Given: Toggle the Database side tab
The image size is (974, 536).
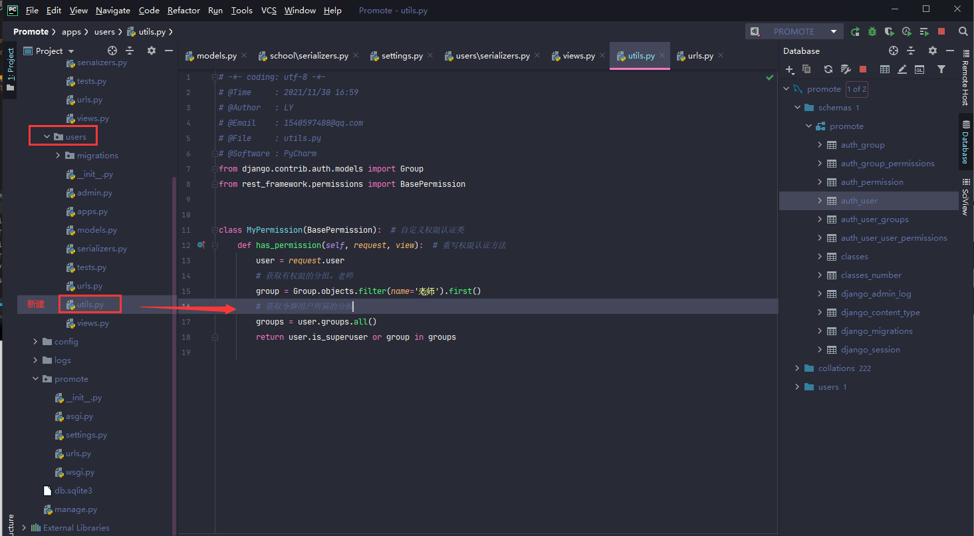Looking at the screenshot, I should tap(965, 142).
